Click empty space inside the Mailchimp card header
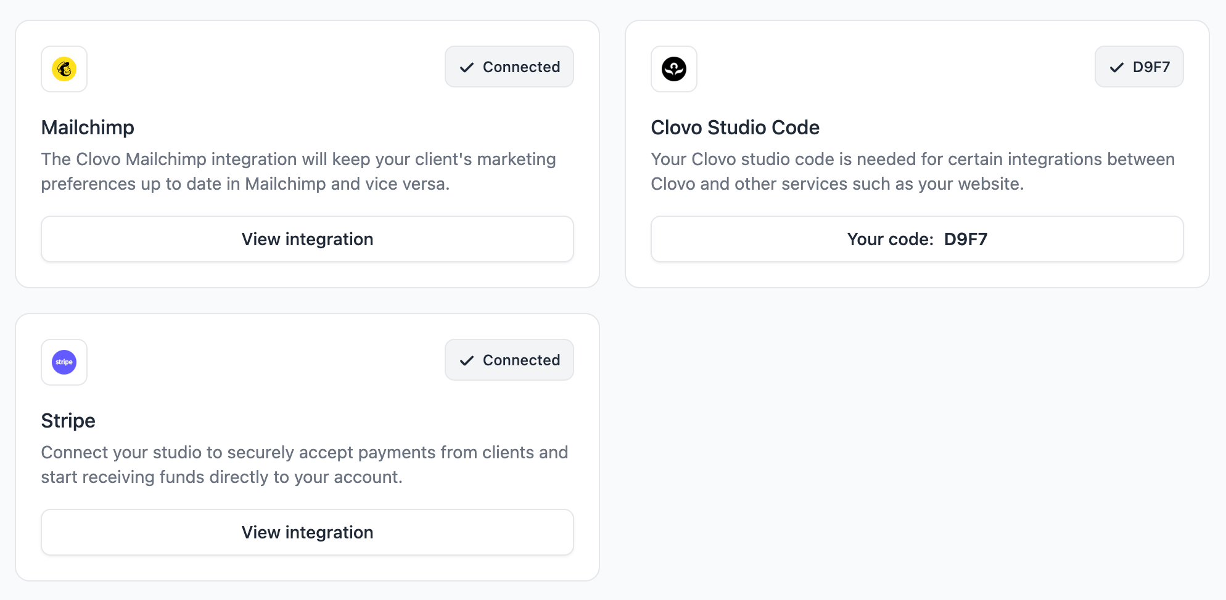This screenshot has height=600, width=1226. 265,69
